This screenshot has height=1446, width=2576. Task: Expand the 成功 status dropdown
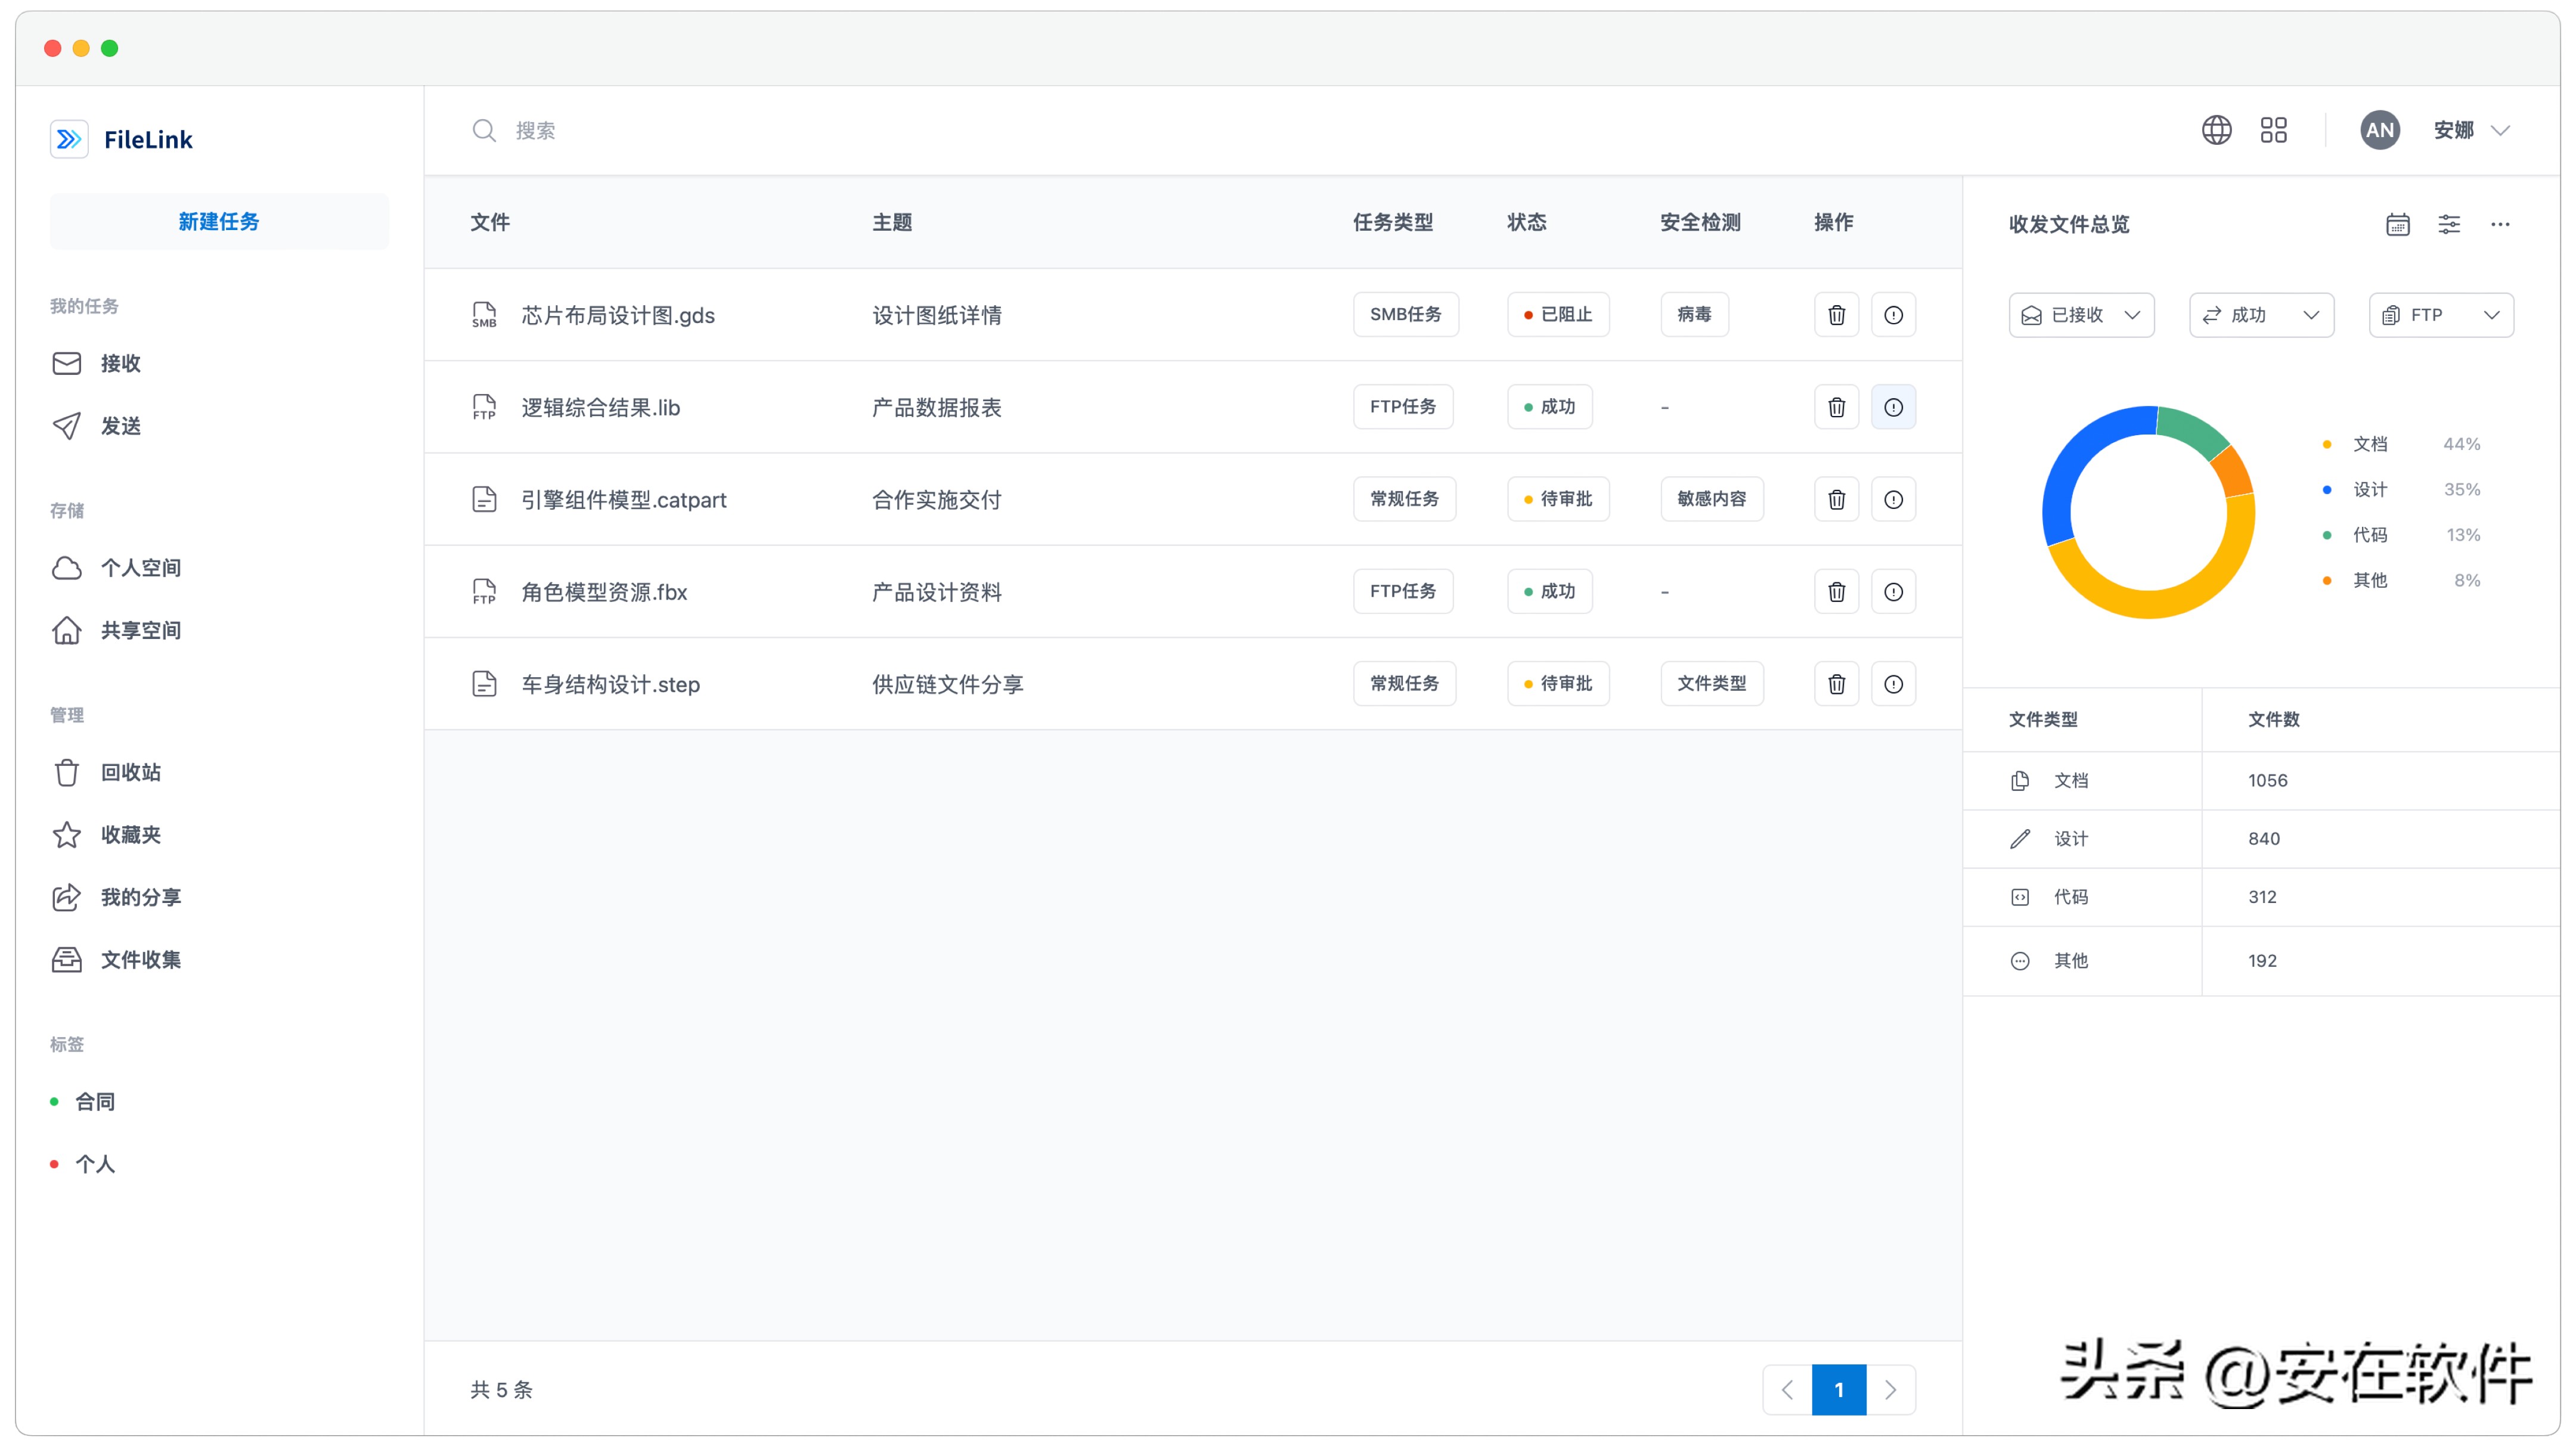pos(2261,315)
